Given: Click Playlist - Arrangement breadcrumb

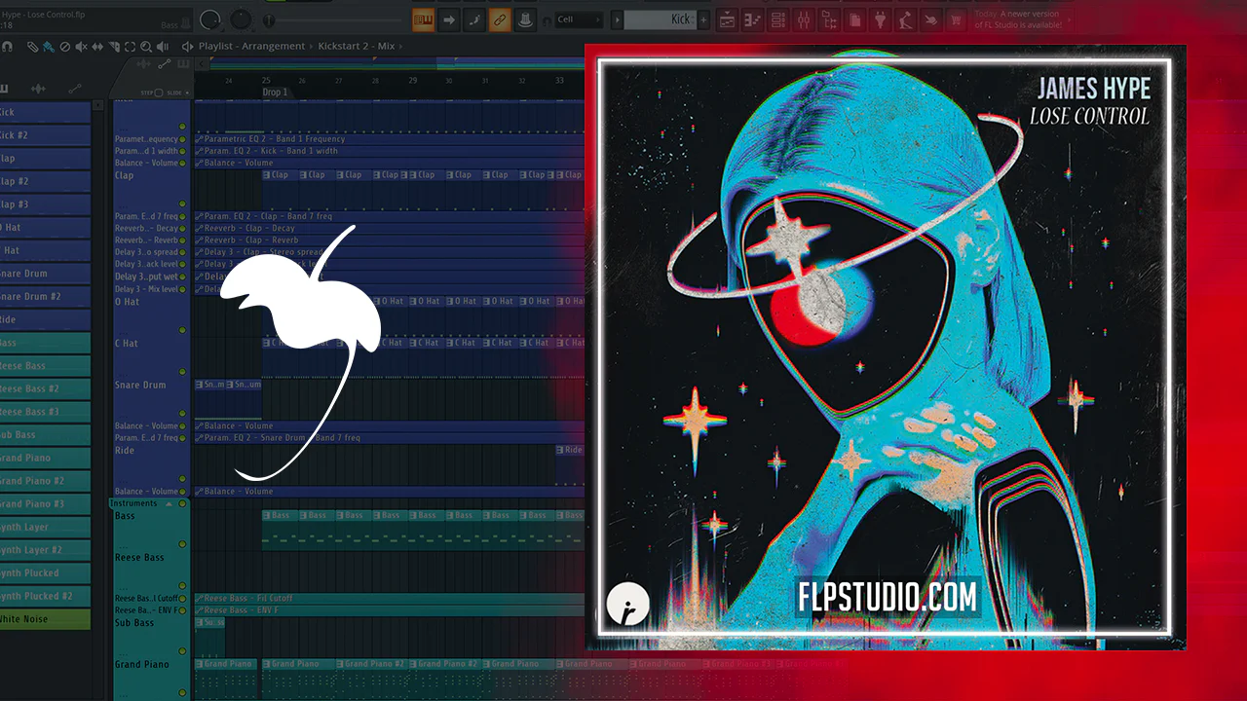Looking at the screenshot, I should coord(253,46).
